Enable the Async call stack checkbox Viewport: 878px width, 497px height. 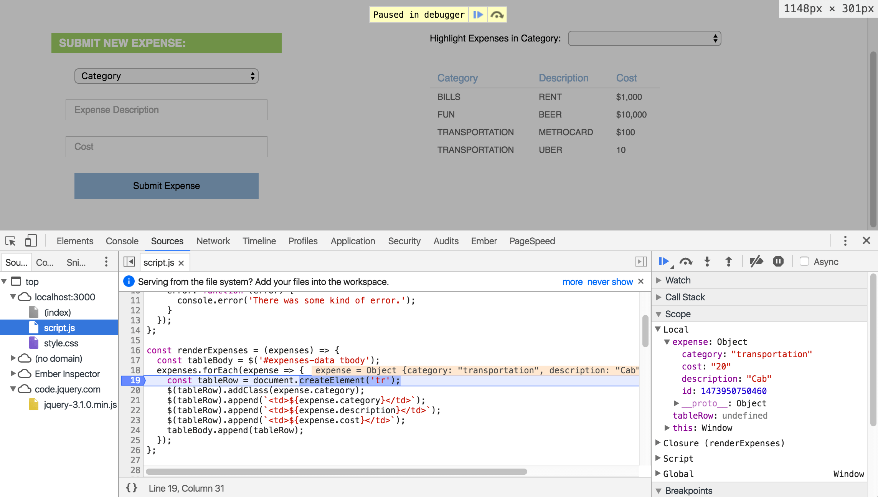804,262
